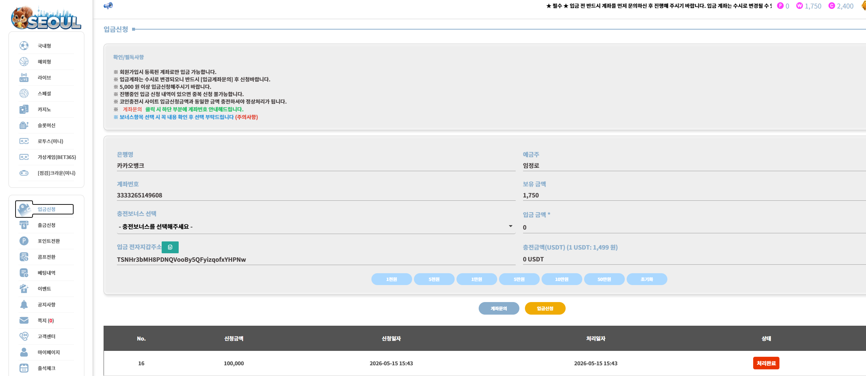Copy the deposit wallet address icon
Image resolution: width=866 pixels, height=376 pixels.
coord(170,247)
